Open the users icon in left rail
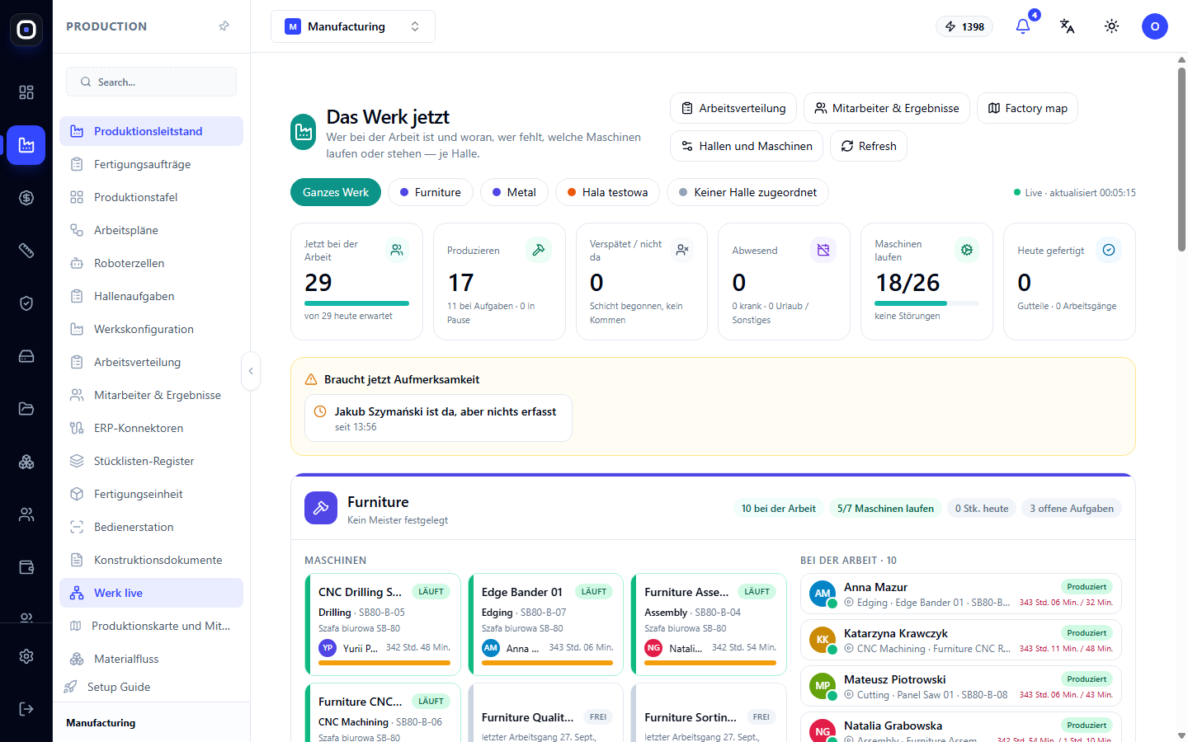This screenshot has height=742, width=1188. [26, 514]
